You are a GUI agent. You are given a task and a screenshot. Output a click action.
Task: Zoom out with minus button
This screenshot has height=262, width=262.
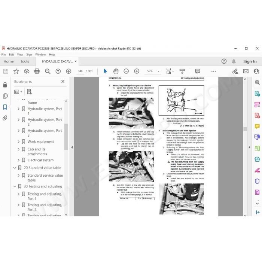[x=126, y=71]
